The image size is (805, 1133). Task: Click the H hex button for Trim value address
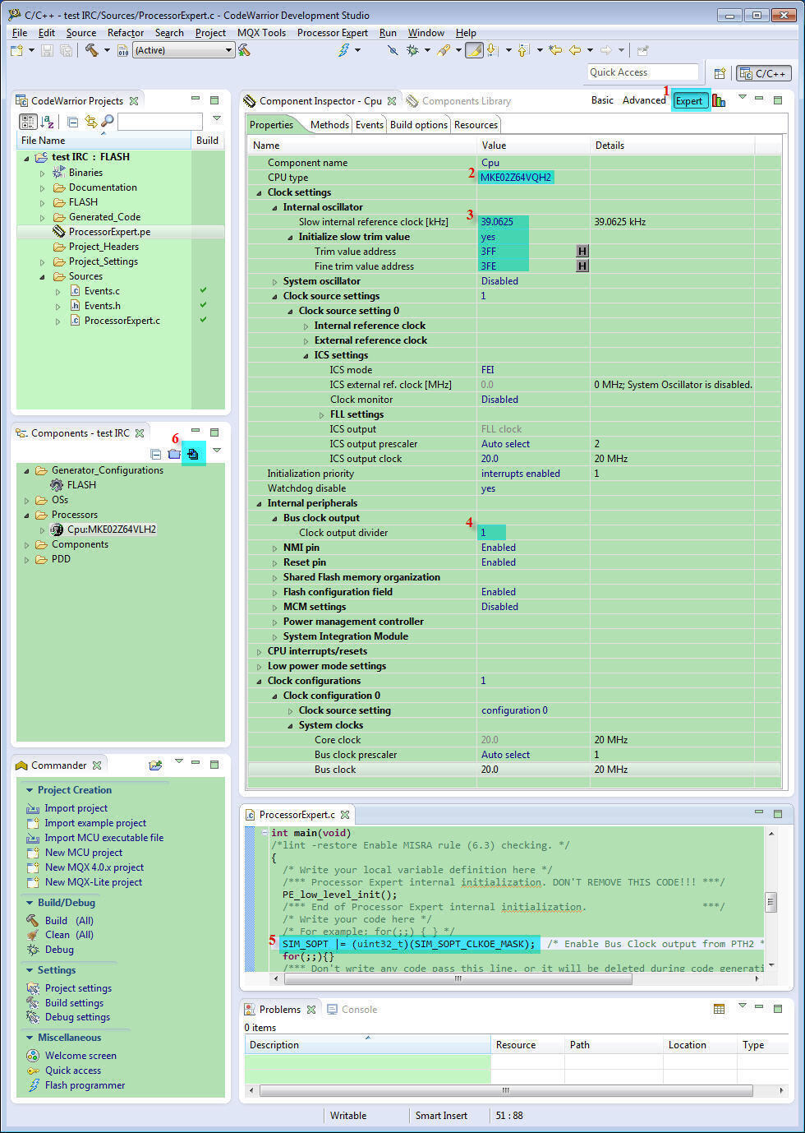pyautogui.click(x=582, y=252)
